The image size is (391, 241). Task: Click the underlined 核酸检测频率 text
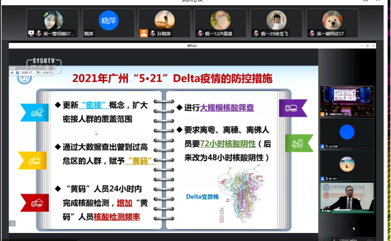[120, 217]
